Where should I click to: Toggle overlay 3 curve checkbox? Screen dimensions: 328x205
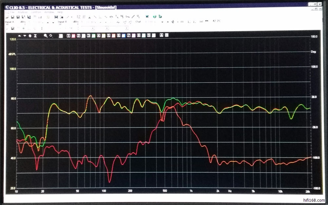[89, 35]
